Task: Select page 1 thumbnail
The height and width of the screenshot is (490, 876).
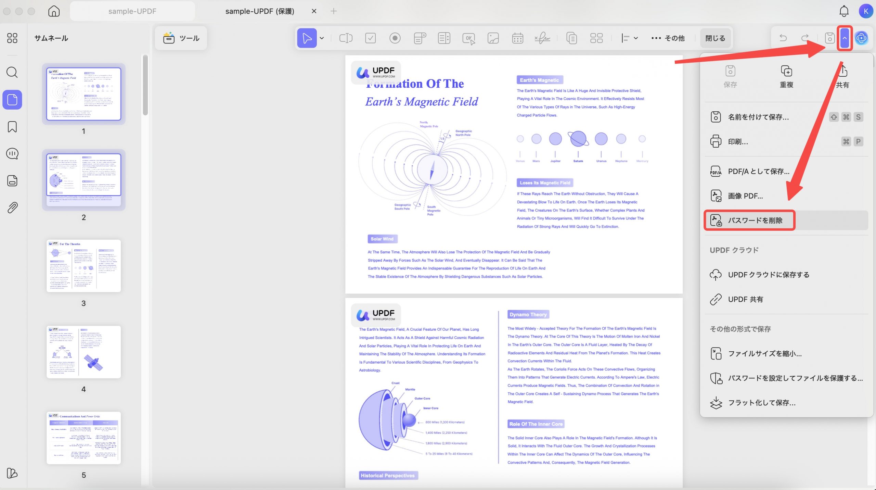Action: 83,94
